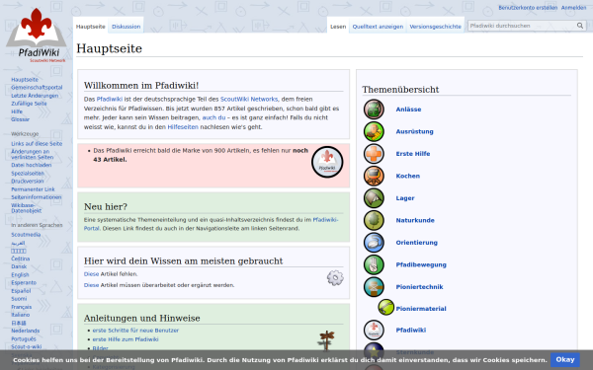This screenshot has width=593, height=370.
Task: Open the Scoutmedia sidebar link
Action: click(x=26, y=235)
